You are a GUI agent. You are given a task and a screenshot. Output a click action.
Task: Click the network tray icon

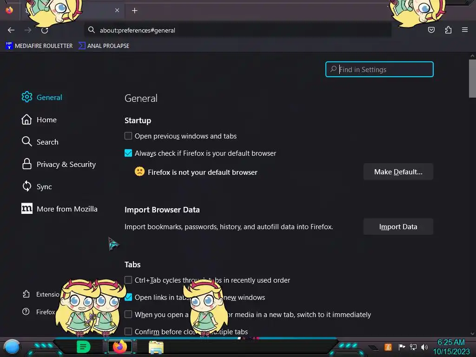pos(413,347)
